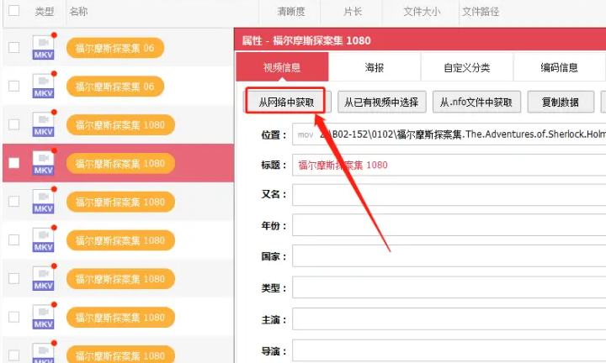Focus the 主演 input field

coord(449,319)
